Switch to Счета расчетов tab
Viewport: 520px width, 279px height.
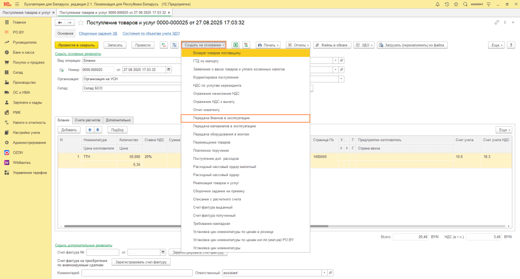coord(87,120)
